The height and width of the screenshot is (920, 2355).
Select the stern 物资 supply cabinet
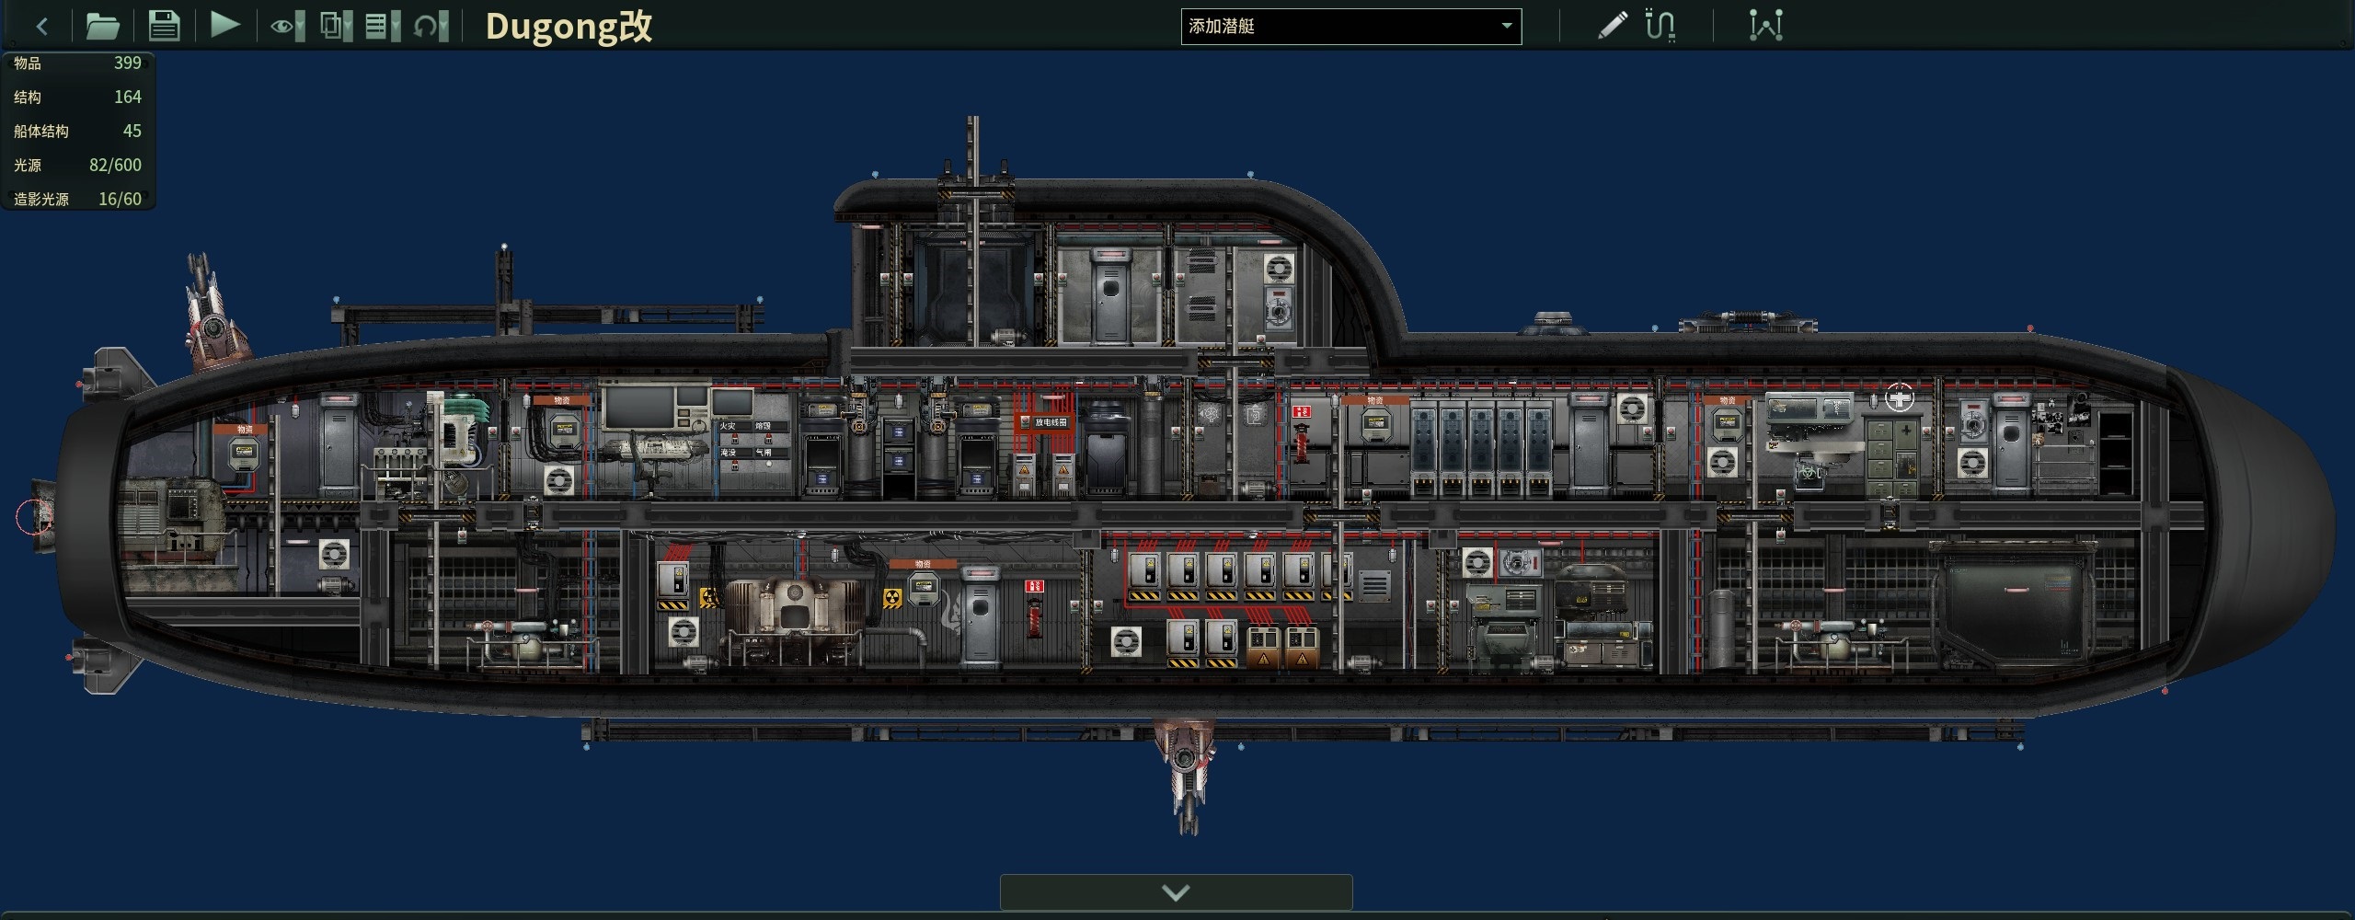tap(244, 453)
